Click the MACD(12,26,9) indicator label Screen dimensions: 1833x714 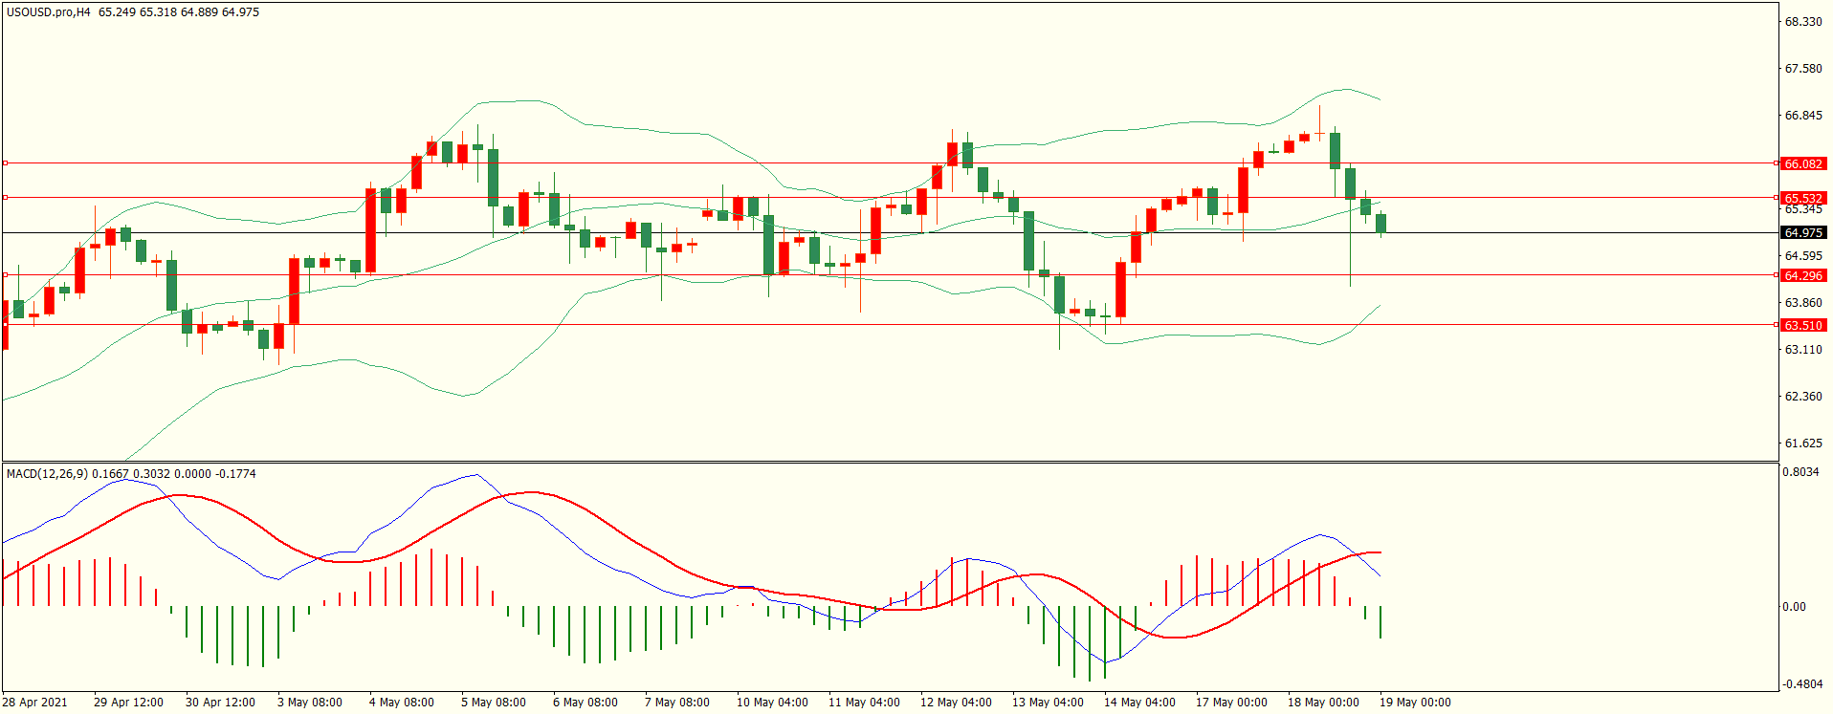pyautogui.click(x=47, y=473)
